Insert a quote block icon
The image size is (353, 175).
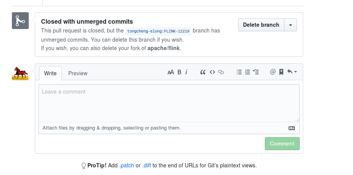(203, 72)
